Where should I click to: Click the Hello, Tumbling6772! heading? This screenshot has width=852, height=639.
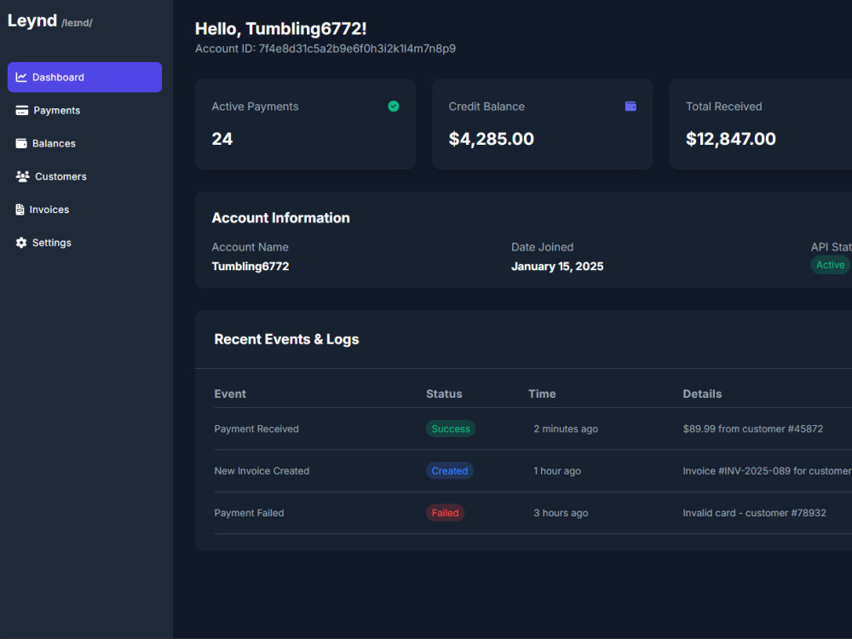point(280,29)
